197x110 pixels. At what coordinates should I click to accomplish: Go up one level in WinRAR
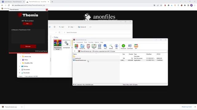(x=74, y=51)
